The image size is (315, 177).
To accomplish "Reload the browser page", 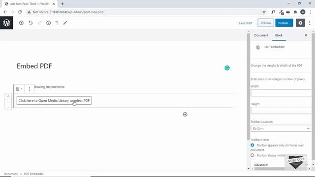I will point(20,12).
